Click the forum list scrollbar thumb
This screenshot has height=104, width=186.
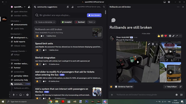[x=105, y=12]
